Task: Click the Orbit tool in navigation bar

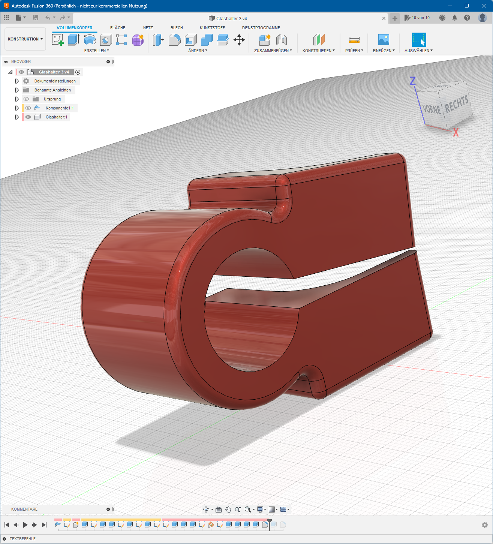Action: pos(206,509)
